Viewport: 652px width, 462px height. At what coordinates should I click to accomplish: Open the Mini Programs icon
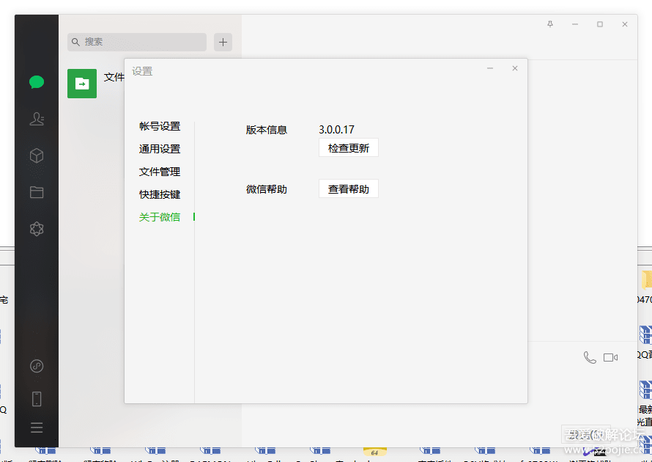coord(37,366)
